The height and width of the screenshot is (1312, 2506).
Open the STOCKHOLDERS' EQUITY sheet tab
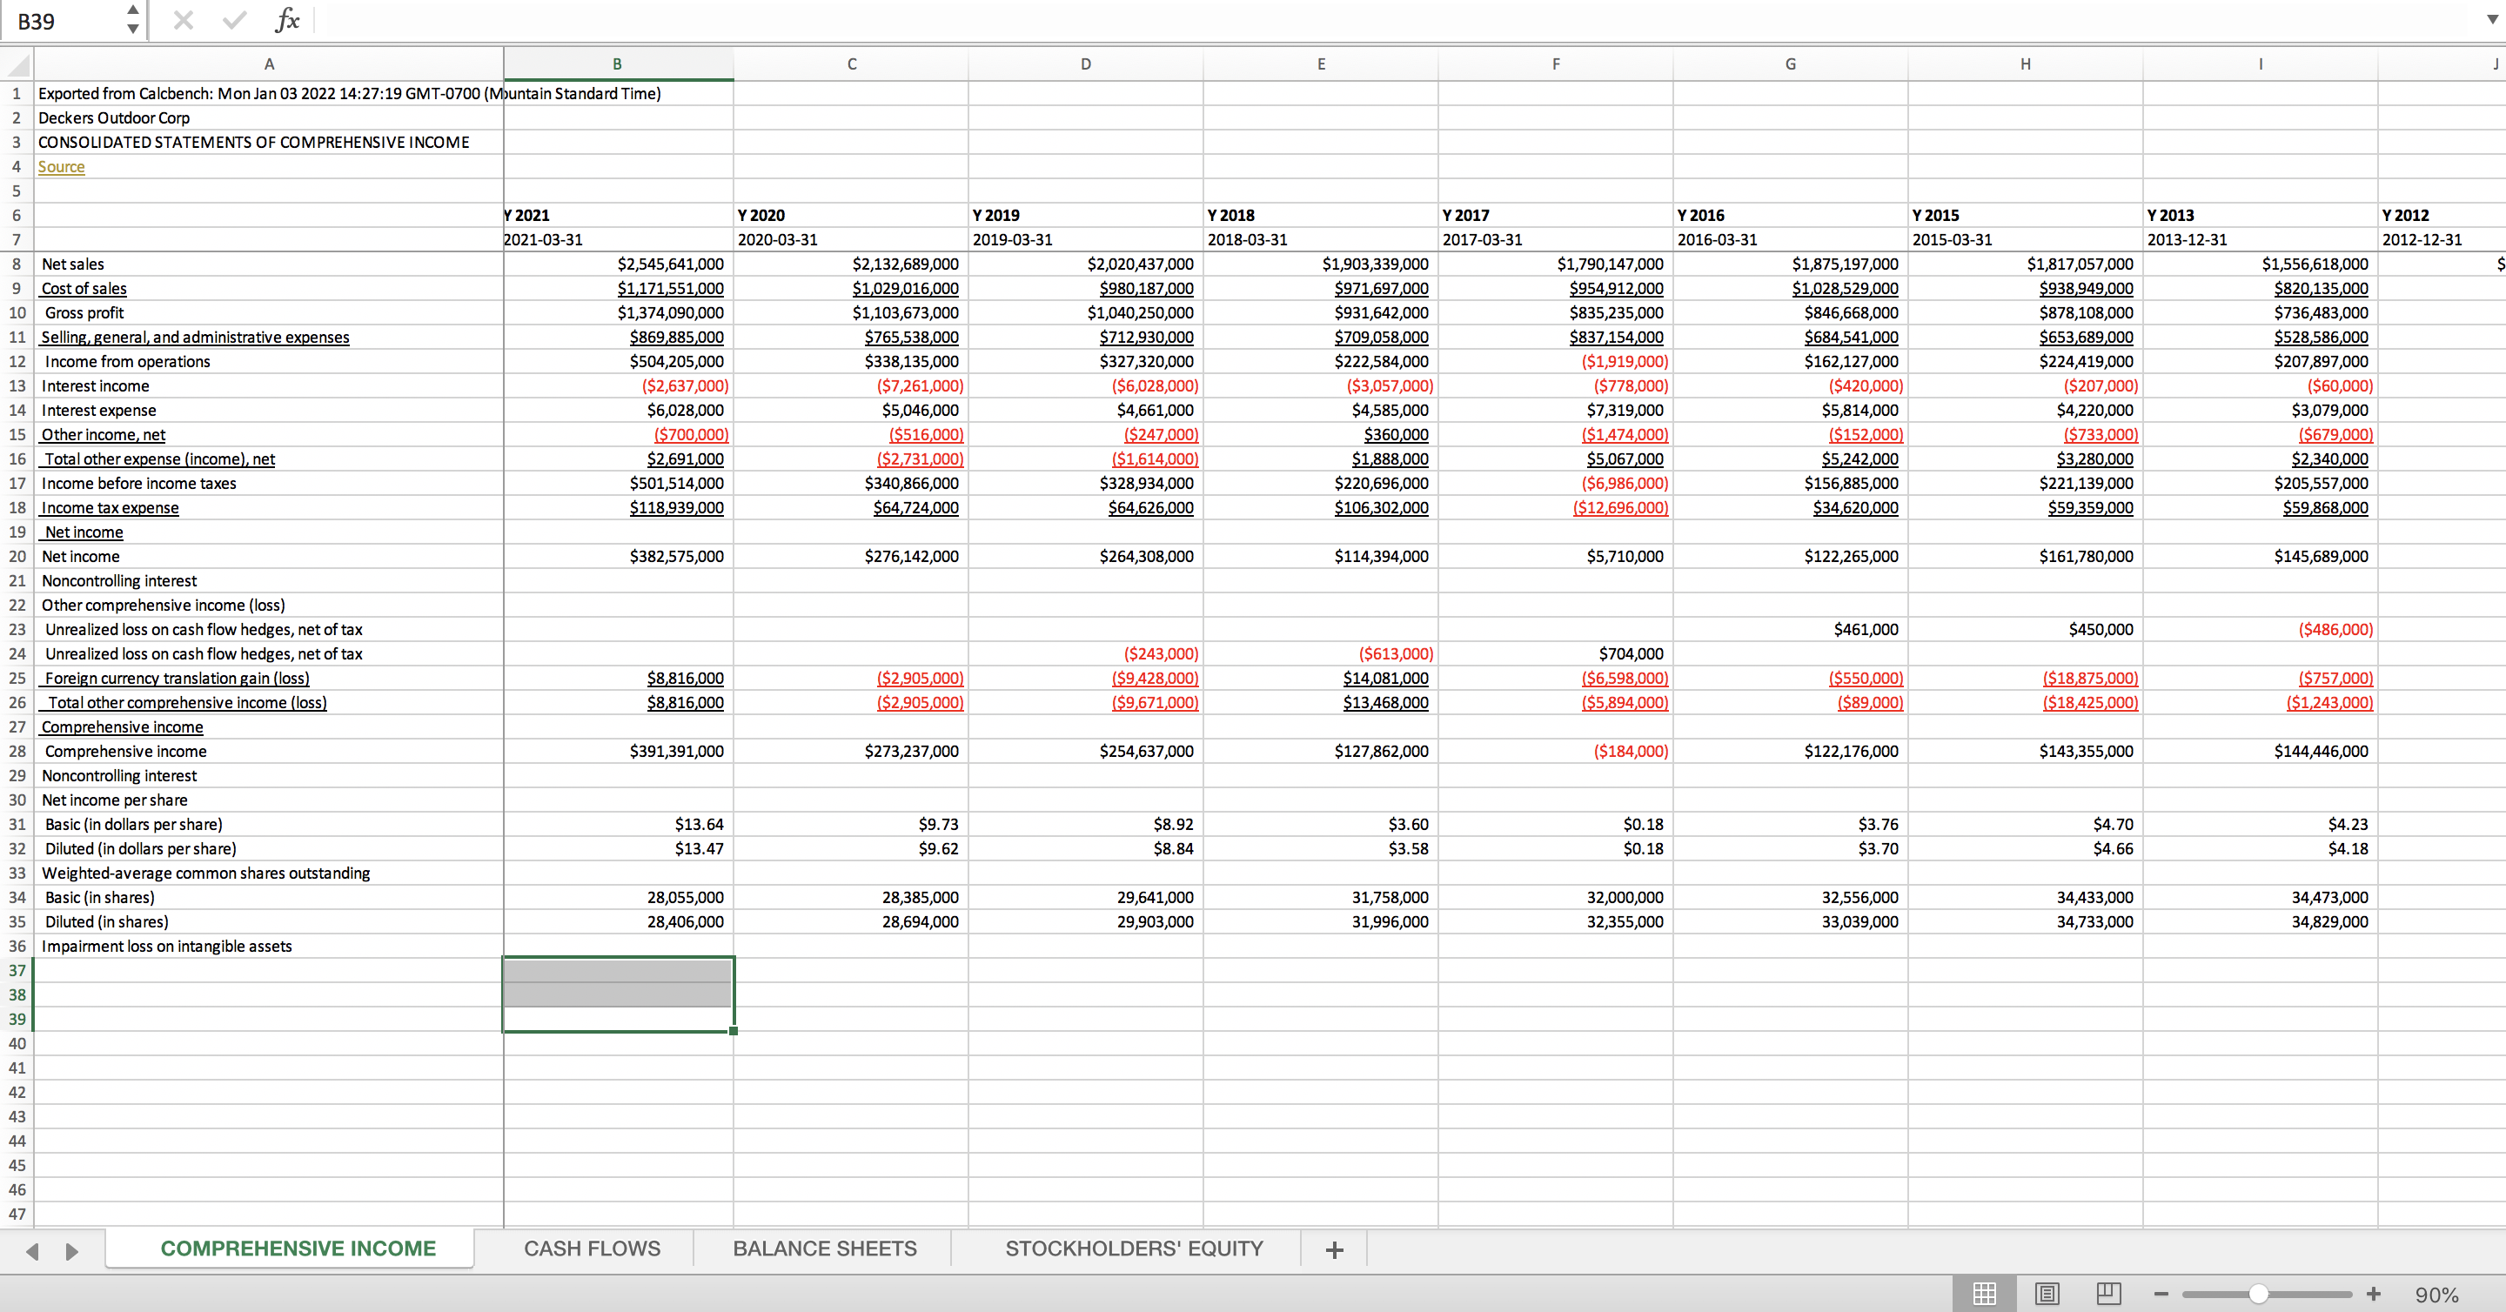[x=1133, y=1248]
